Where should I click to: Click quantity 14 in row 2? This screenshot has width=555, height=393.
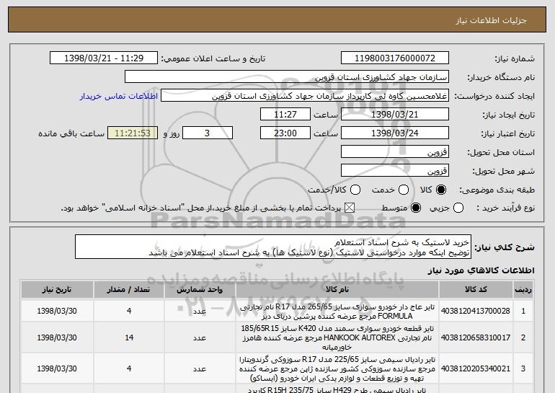click(x=129, y=337)
